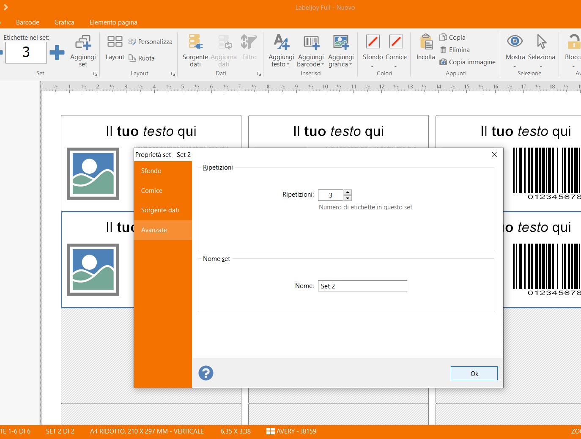Click Personalizza layout option

coord(151,42)
